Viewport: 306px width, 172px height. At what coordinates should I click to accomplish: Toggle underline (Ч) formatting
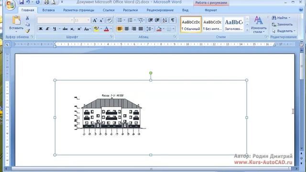coord(55,29)
